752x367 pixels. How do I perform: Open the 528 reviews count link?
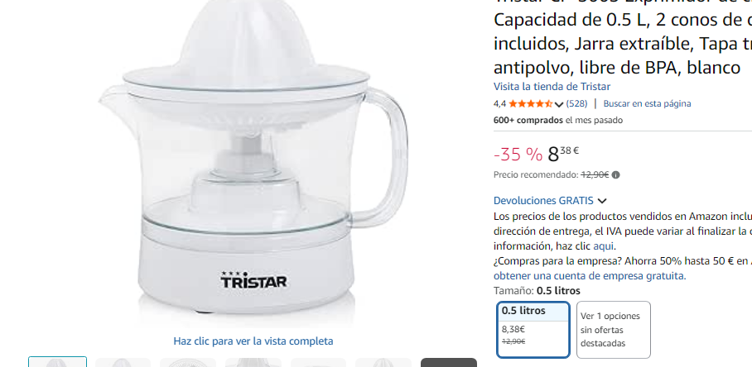pos(576,103)
